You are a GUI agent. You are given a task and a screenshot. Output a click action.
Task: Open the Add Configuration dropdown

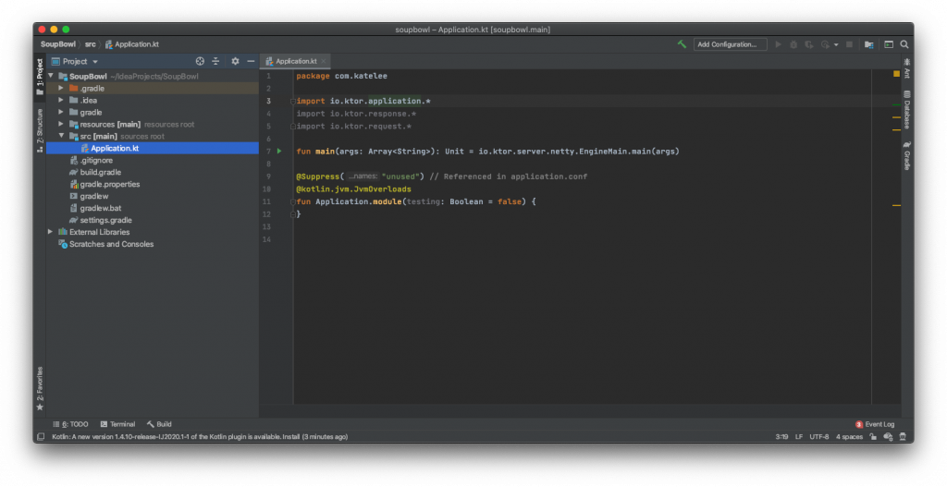pyautogui.click(x=731, y=44)
